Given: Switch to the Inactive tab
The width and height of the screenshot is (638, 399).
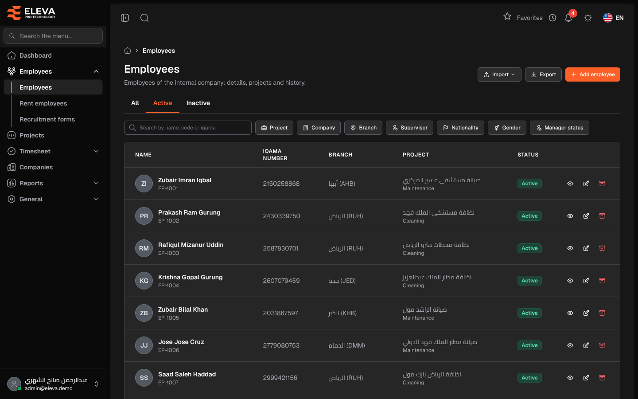Looking at the screenshot, I should [x=198, y=103].
